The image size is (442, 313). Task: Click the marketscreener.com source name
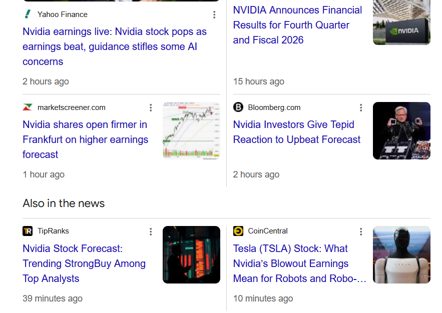[71, 107]
